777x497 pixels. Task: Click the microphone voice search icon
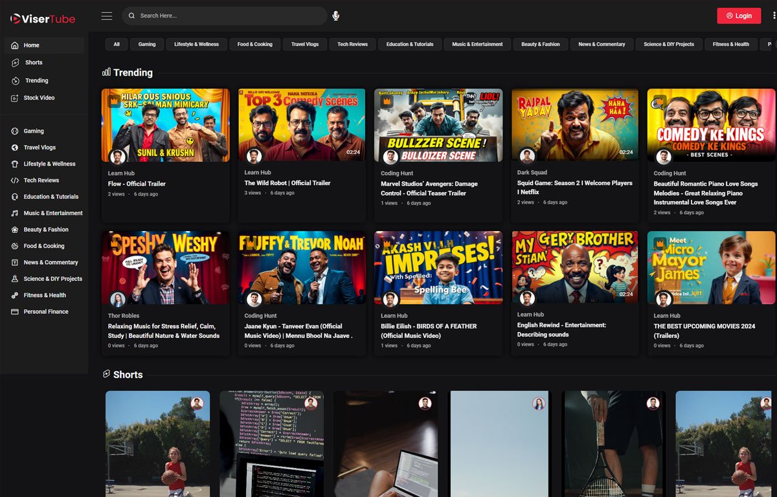pyautogui.click(x=335, y=16)
